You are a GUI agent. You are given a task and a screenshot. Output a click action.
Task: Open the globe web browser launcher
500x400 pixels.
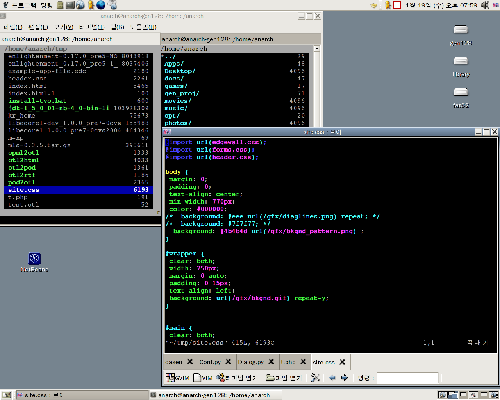pyautogui.click(x=101, y=5)
